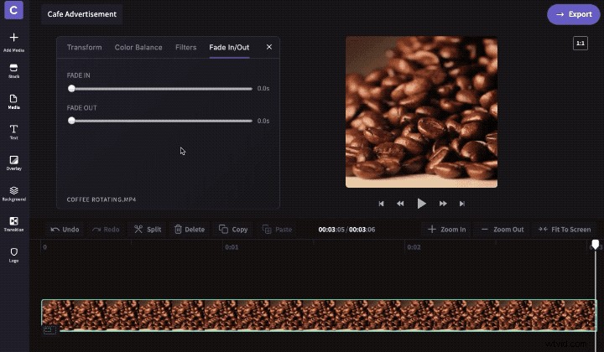Click the rewind button
604x352 pixels.
coord(400,204)
